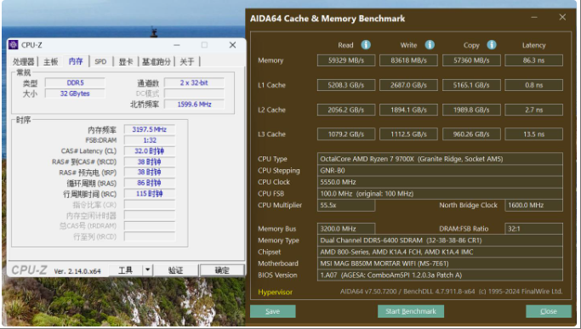Click the 内存频率 value field
The image size is (581, 329).
click(x=150, y=129)
